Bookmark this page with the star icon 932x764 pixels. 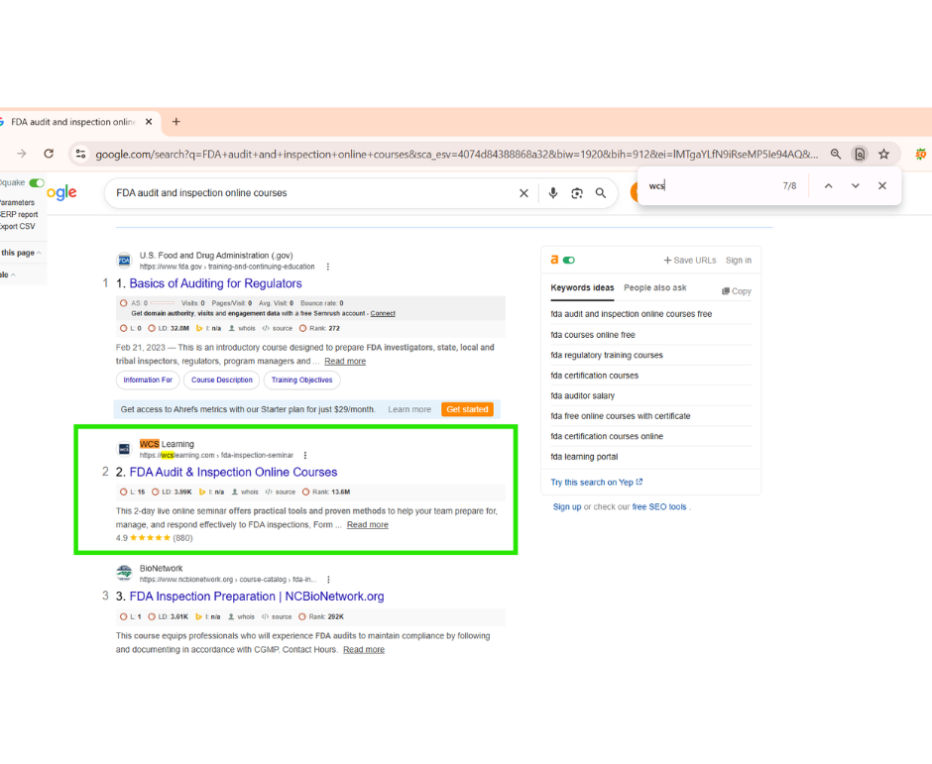point(883,154)
